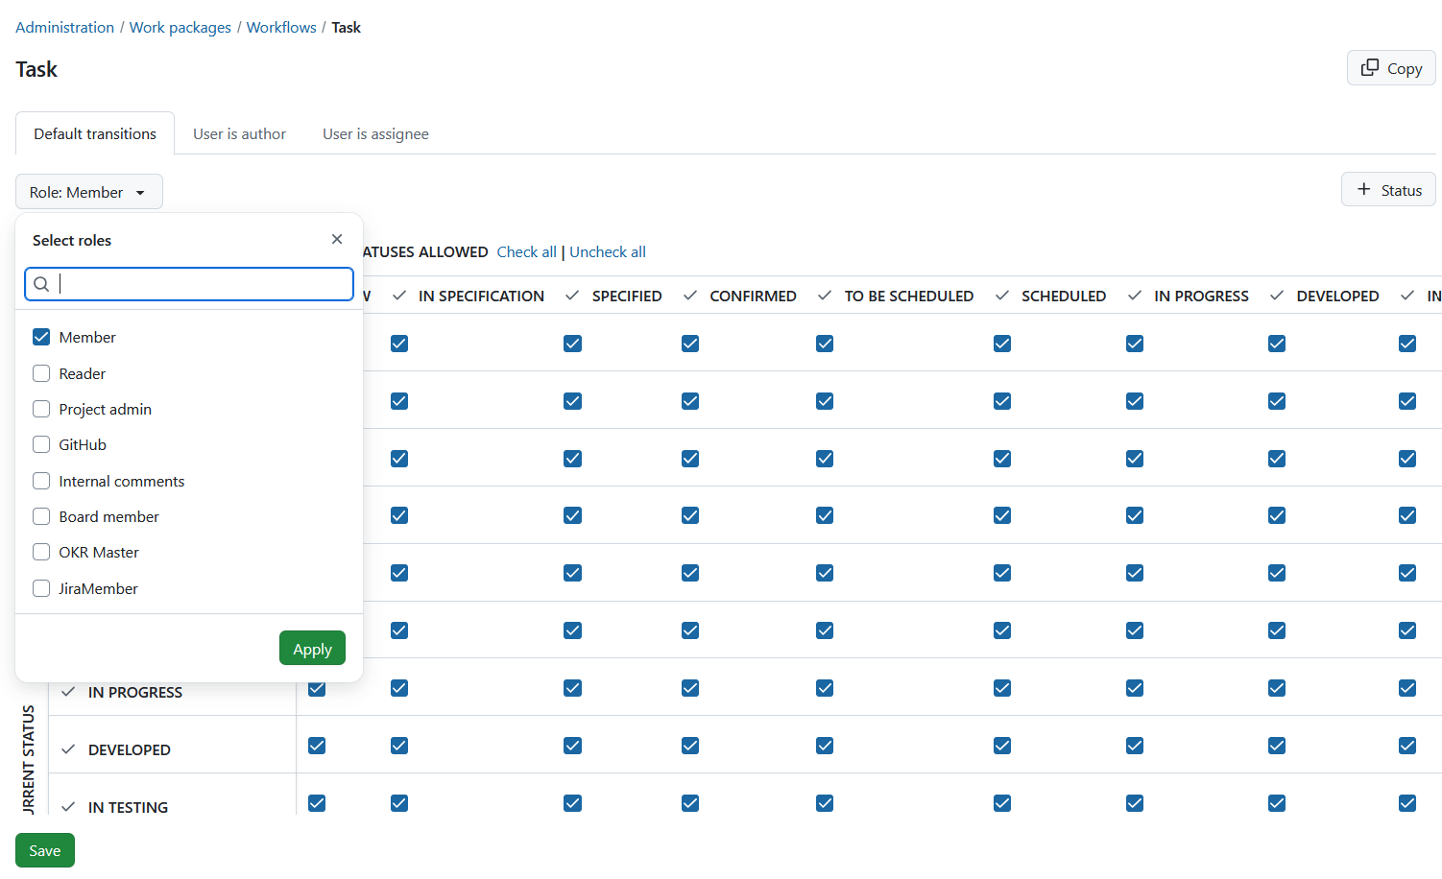Go to Workflows breadcrumb

[281, 27]
